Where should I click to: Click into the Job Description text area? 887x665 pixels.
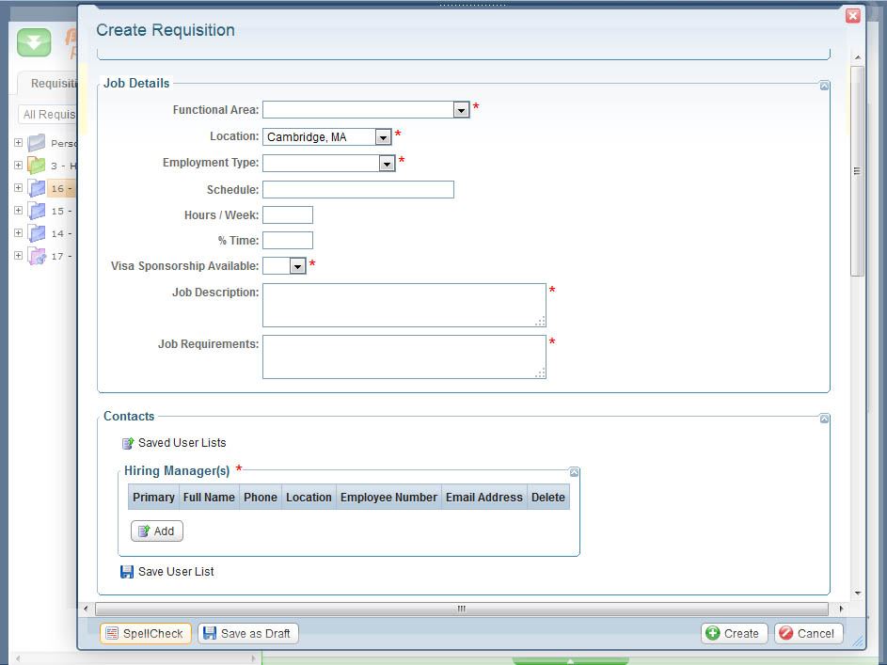pos(403,305)
